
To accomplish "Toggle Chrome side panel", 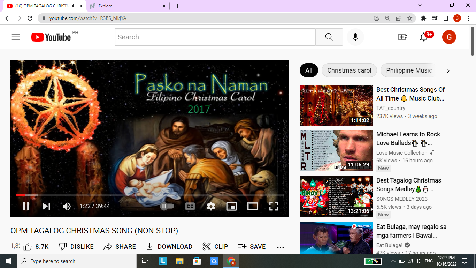I will click(446, 18).
